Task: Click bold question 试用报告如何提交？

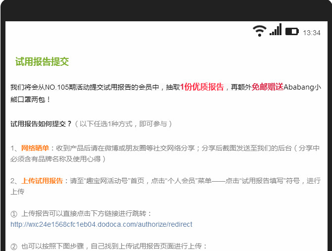Action: (42, 124)
